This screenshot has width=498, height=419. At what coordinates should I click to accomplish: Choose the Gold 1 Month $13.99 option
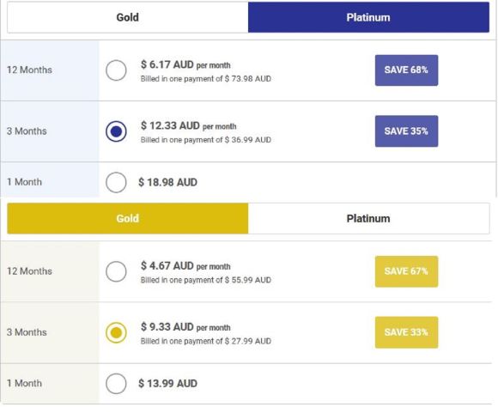click(116, 384)
